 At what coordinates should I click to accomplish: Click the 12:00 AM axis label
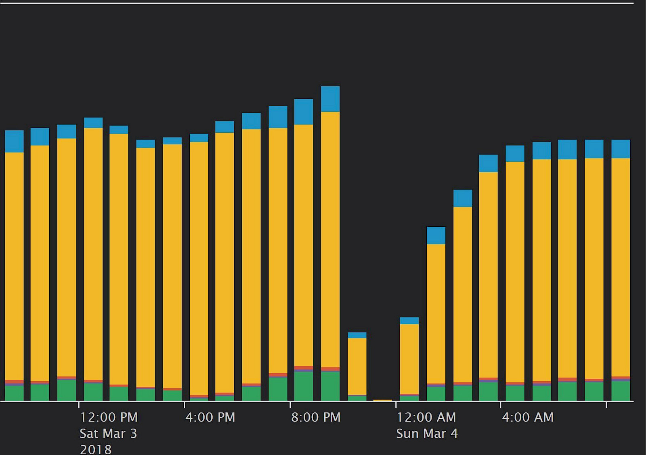pos(426,417)
